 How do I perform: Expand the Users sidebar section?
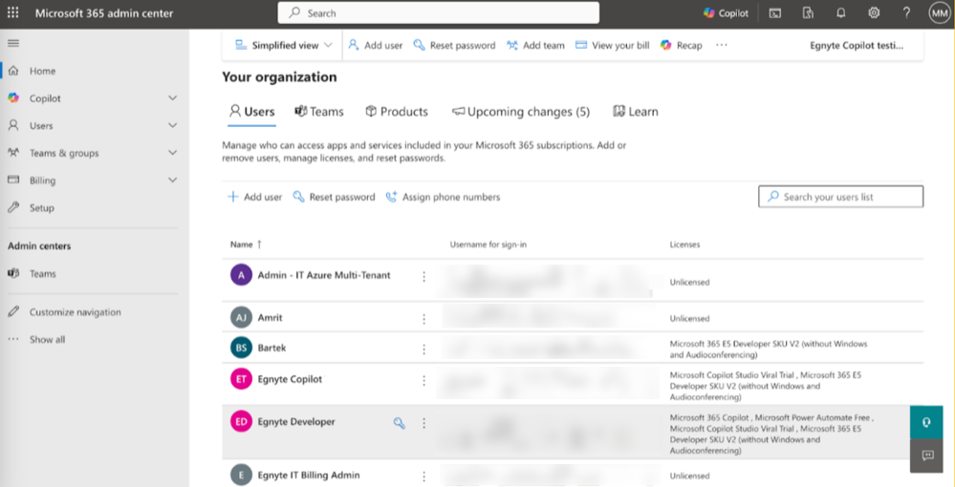173,125
